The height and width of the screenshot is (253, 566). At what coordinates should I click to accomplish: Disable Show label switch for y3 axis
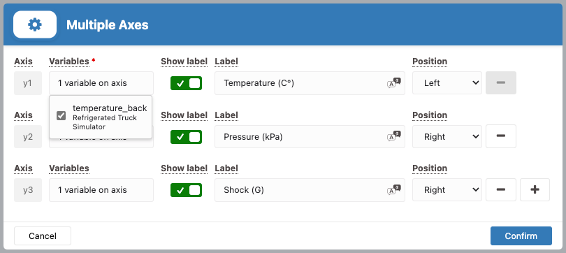coord(186,190)
